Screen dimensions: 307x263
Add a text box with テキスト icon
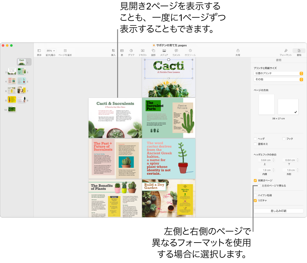143,51
